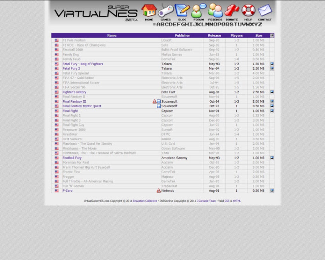Click greyed-out FIFA International Soccer entry
This screenshot has height=260, width=325.
coord(81,83)
